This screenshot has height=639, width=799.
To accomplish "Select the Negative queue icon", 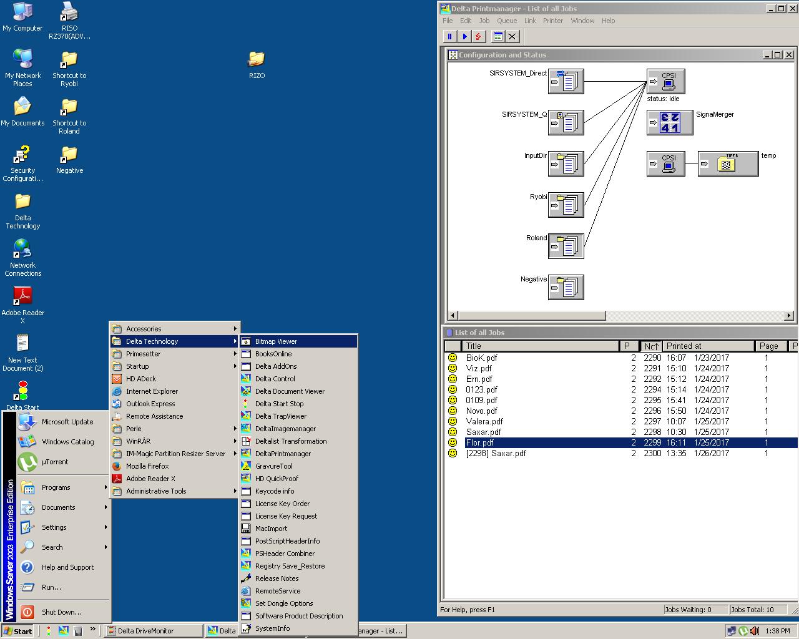I will [x=566, y=288].
